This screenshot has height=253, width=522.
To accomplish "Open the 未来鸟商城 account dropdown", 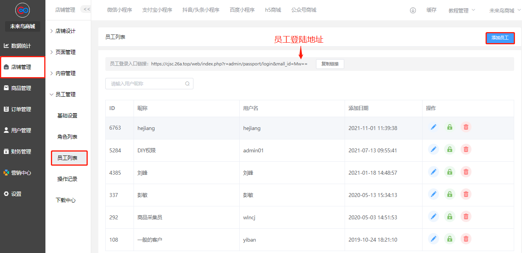I will (x=504, y=11).
